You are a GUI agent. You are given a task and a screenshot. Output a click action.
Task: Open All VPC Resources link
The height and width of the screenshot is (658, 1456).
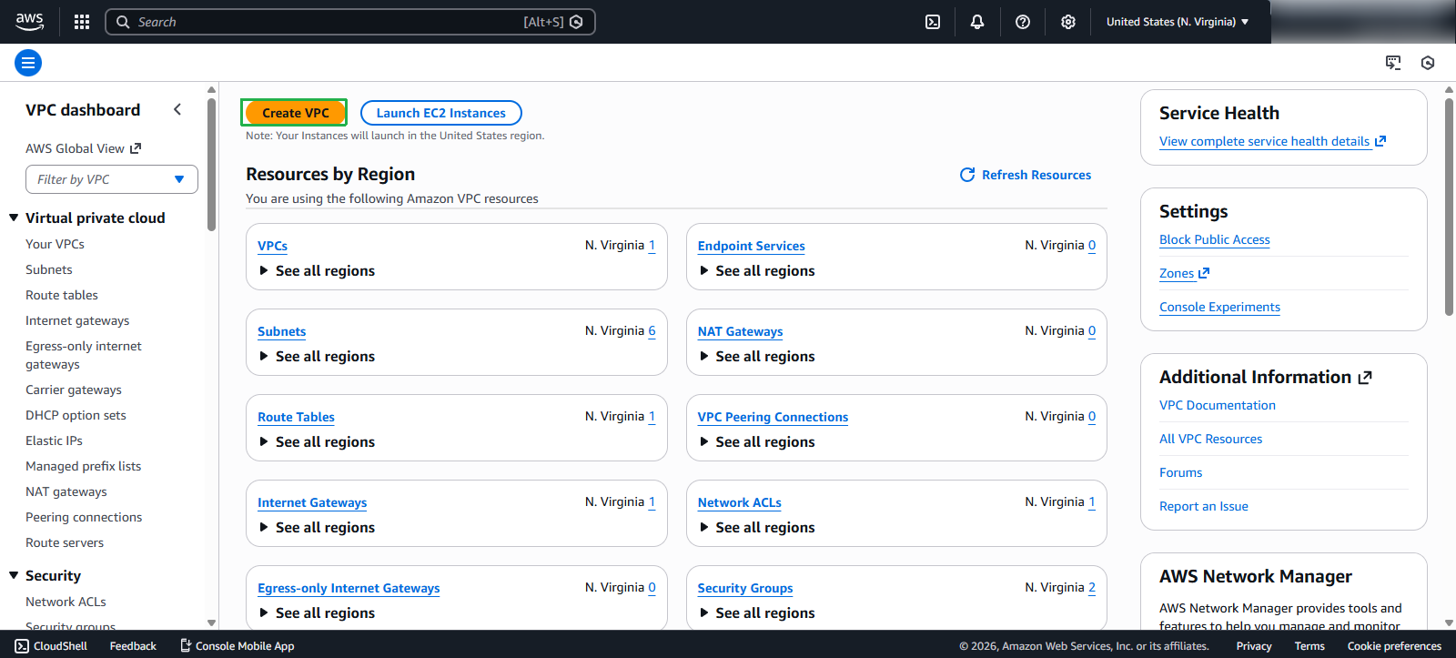click(x=1211, y=439)
